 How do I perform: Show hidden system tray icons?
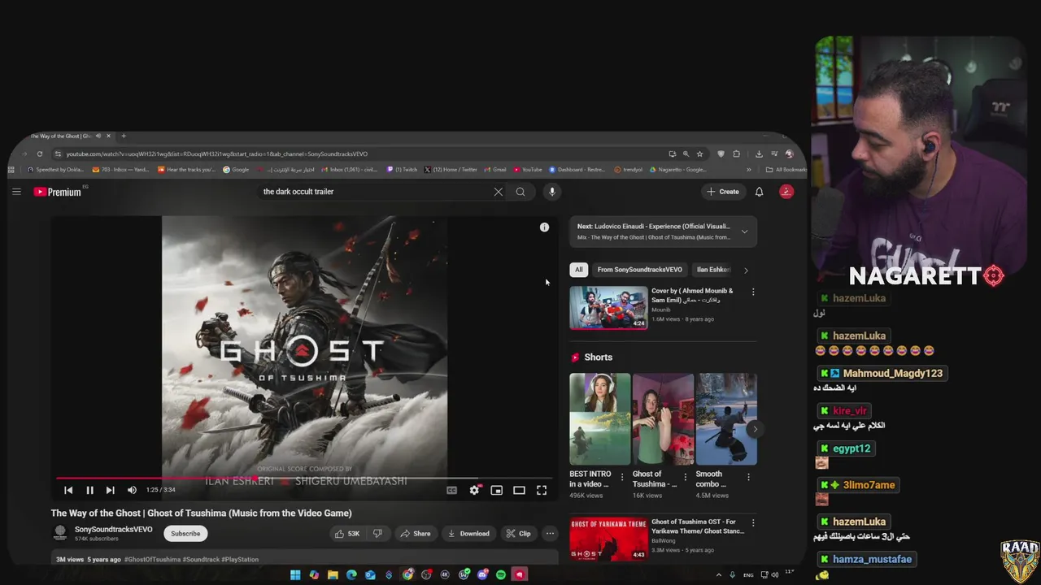(x=718, y=574)
